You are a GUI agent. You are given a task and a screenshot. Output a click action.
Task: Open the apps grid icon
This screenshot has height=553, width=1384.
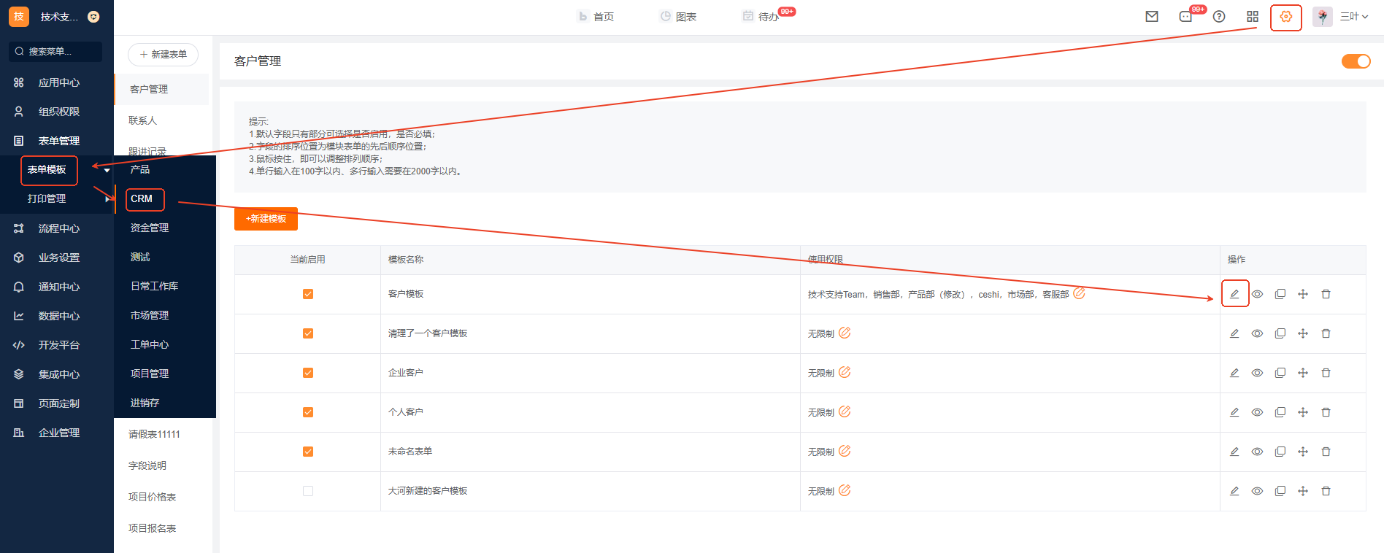point(1253,17)
